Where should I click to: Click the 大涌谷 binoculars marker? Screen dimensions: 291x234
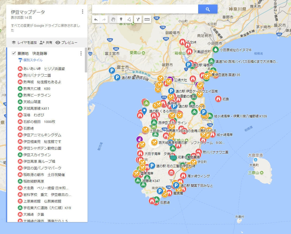[x=189, y=51]
